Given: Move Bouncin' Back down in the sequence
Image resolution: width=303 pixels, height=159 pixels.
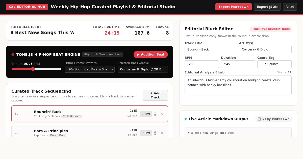Looking at the screenshot, I should click(x=155, y=115).
